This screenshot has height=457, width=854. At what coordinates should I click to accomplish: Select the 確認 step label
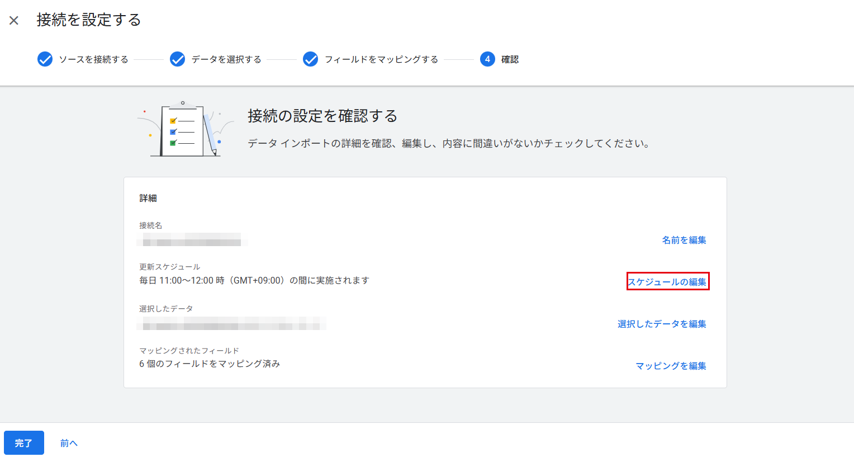510,59
